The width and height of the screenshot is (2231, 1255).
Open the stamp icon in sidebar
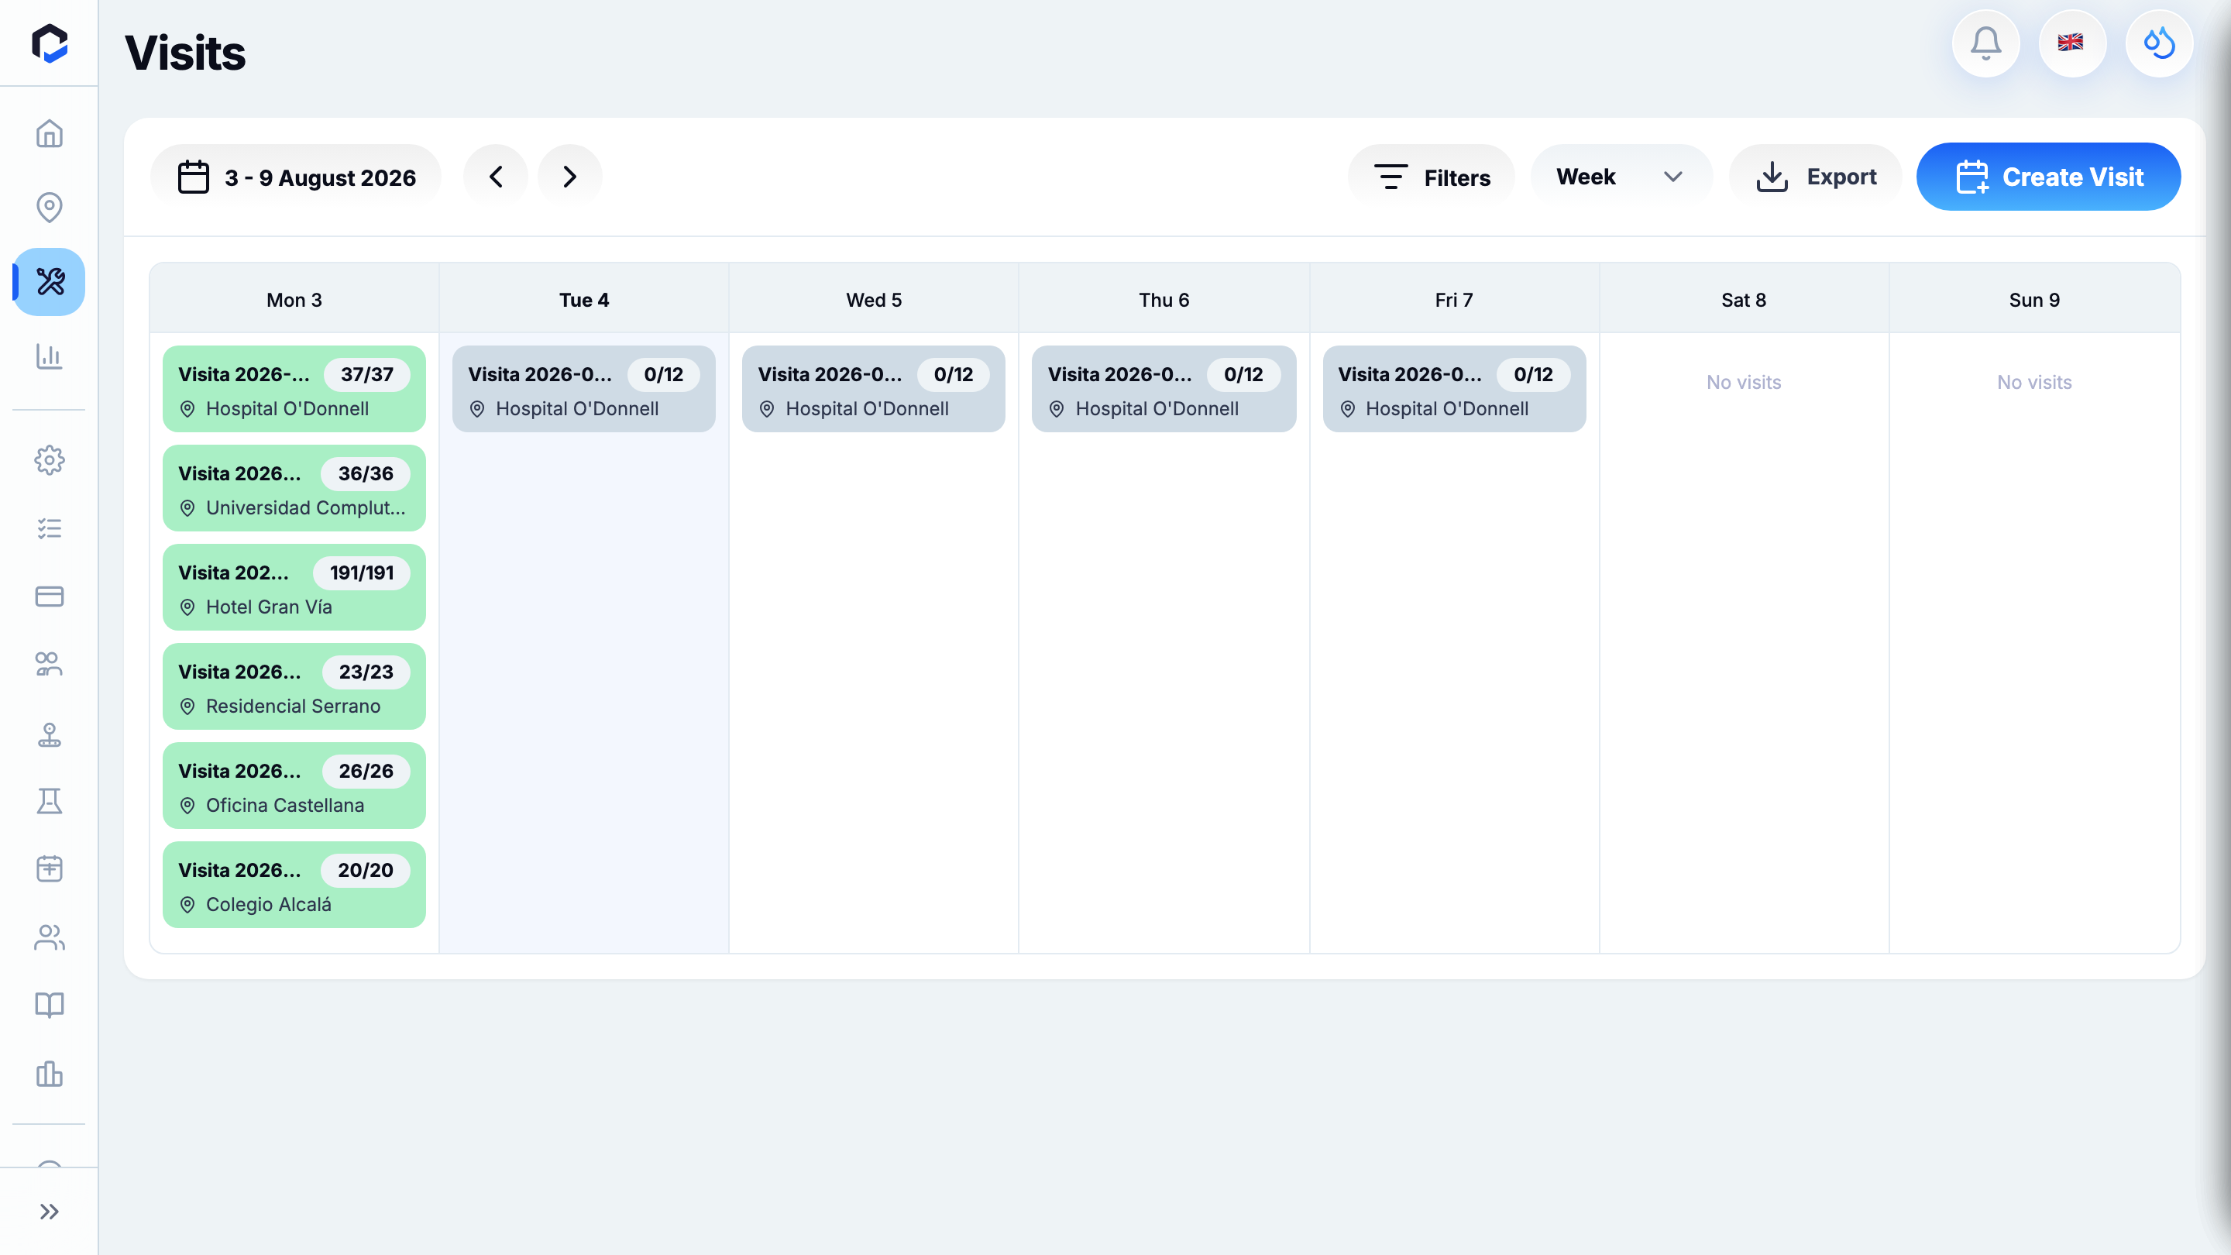(x=50, y=734)
